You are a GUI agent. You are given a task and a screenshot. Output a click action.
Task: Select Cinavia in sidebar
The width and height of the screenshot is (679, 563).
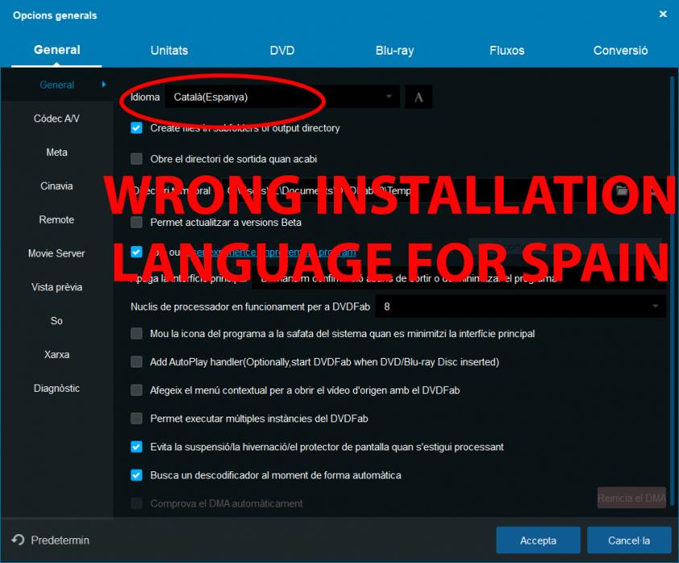[x=57, y=186]
